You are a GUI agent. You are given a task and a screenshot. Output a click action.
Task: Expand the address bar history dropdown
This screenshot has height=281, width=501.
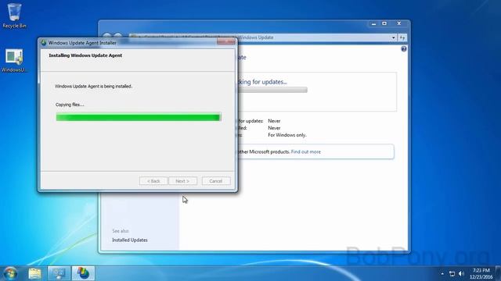tap(393, 37)
